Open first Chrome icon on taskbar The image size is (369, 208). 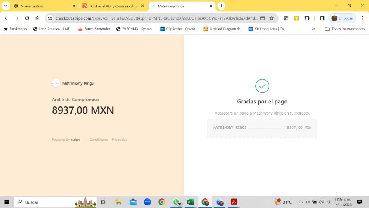pos(162,202)
